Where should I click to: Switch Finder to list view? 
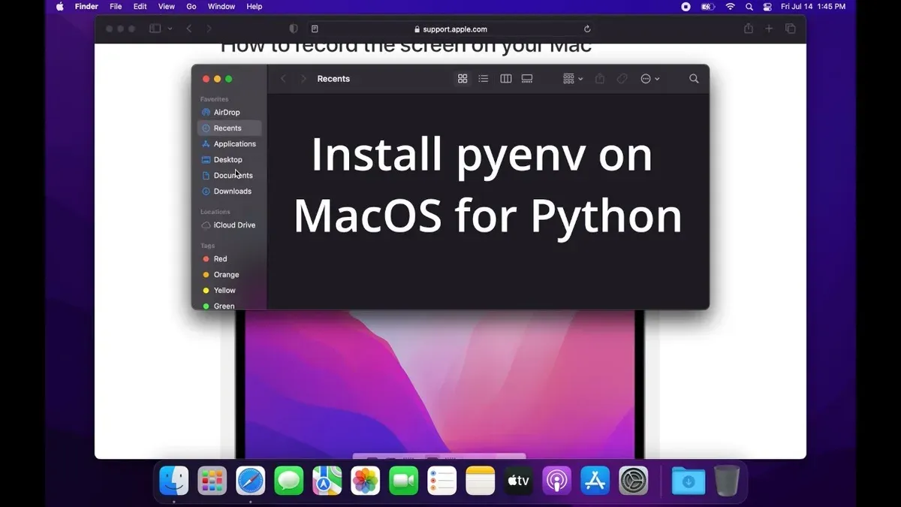(x=484, y=79)
